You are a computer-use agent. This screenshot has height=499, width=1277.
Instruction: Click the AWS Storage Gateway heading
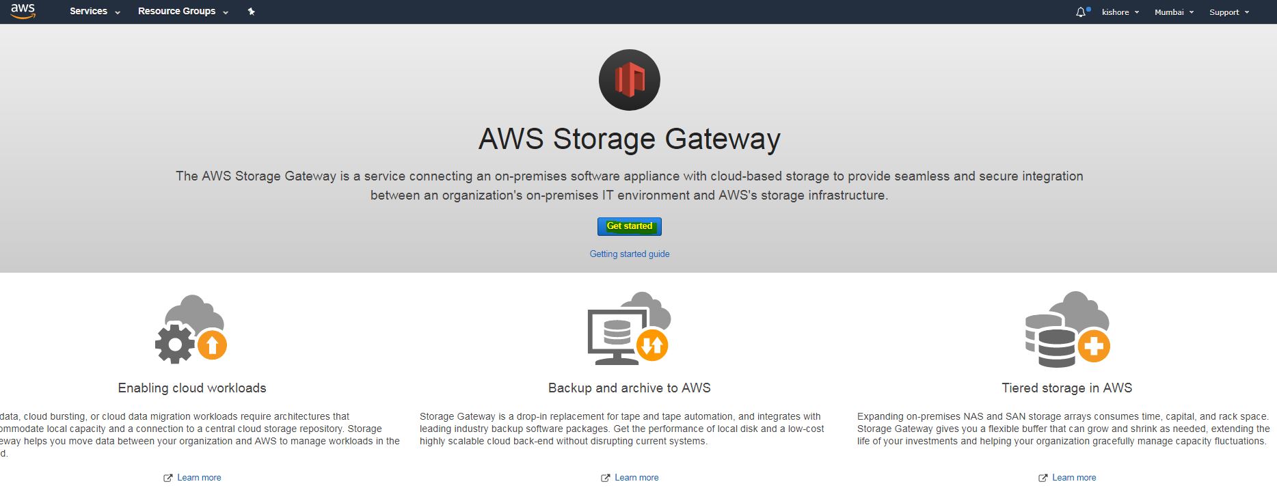tap(629, 139)
